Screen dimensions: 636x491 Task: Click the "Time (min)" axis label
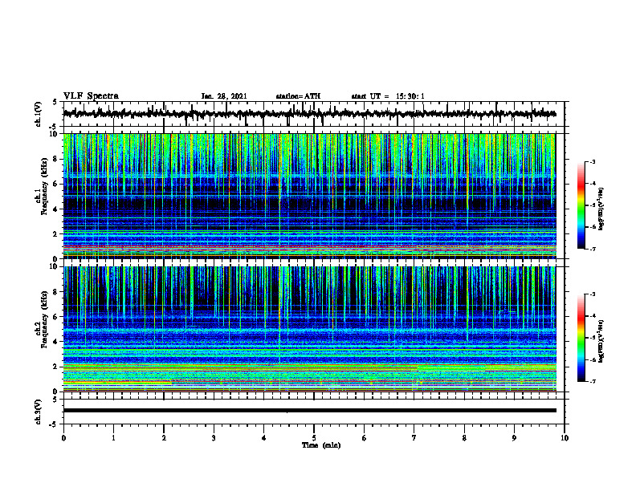tap(321, 445)
